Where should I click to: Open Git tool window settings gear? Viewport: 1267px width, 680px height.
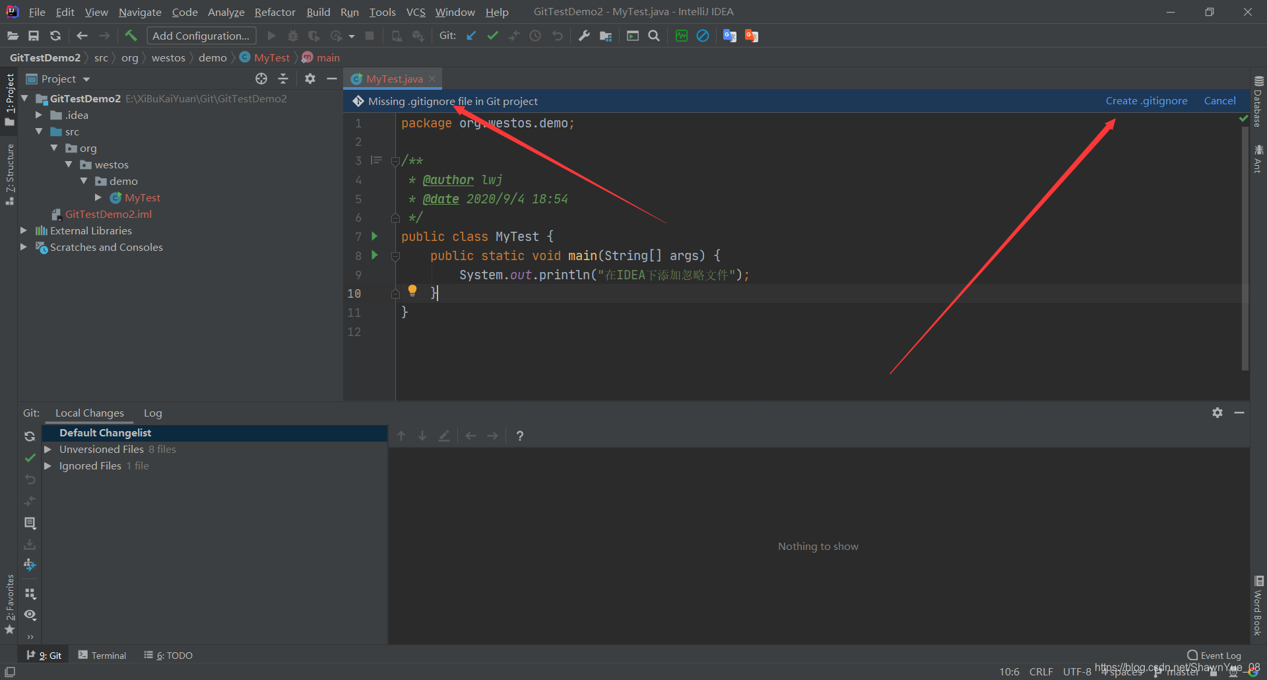click(x=1218, y=413)
